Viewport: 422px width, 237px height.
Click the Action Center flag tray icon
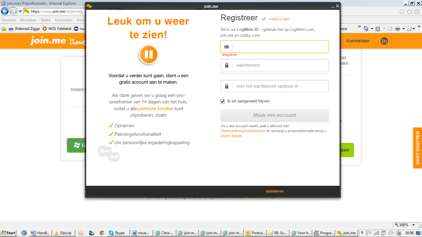tap(369, 233)
